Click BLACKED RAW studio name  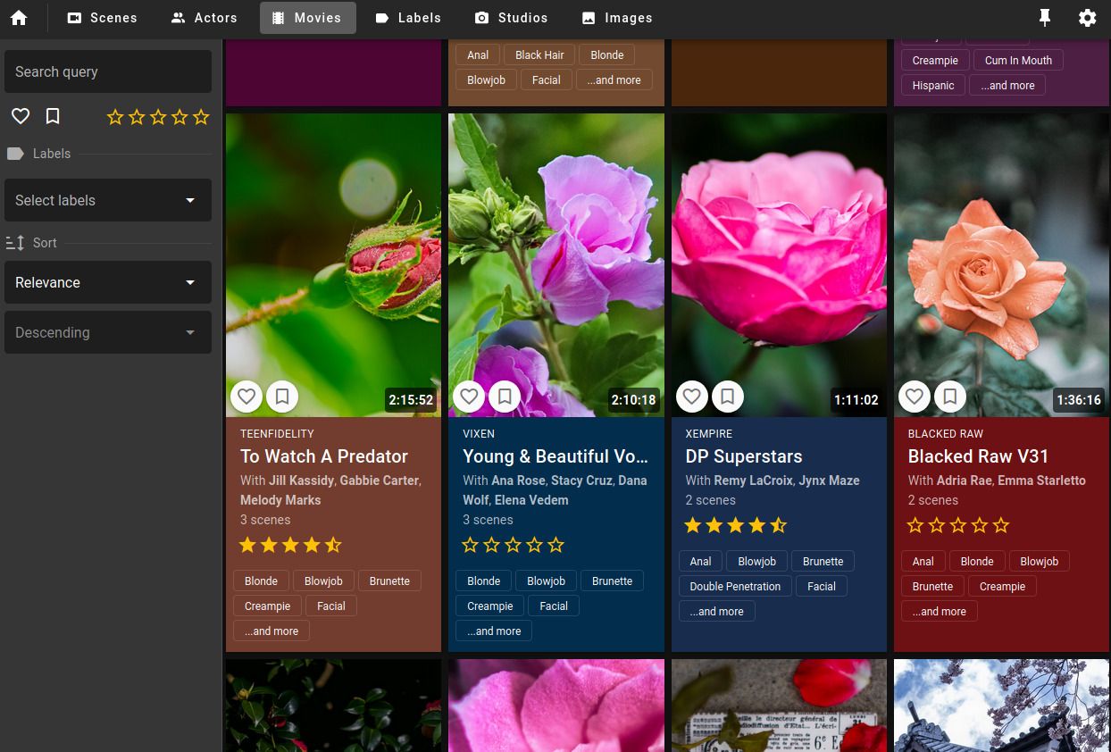point(946,433)
